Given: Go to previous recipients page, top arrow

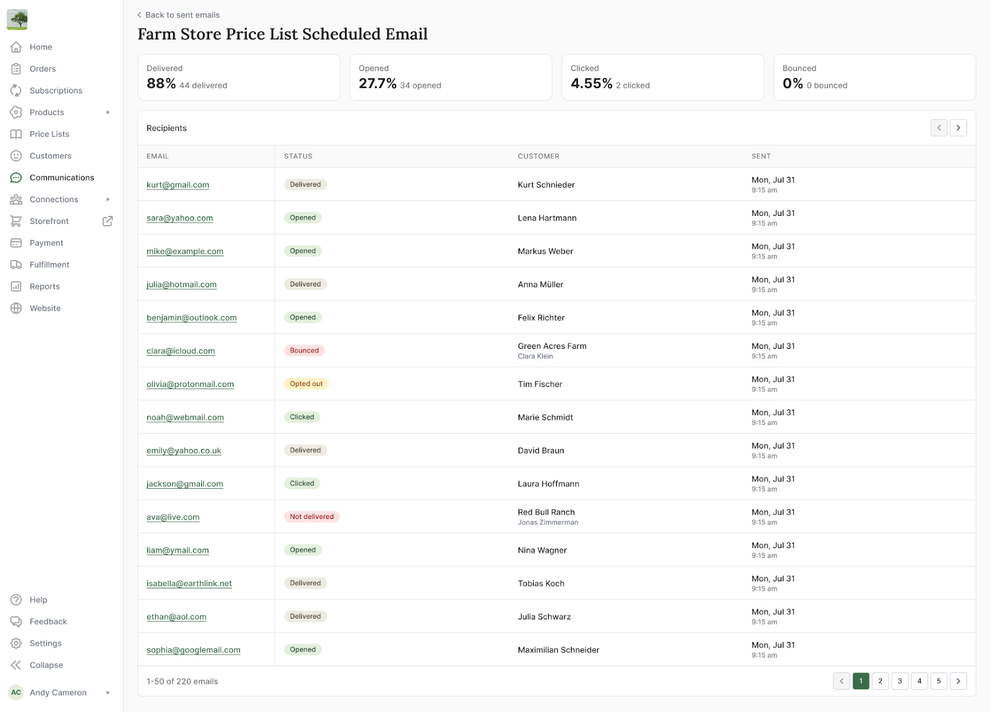Looking at the screenshot, I should [x=939, y=128].
